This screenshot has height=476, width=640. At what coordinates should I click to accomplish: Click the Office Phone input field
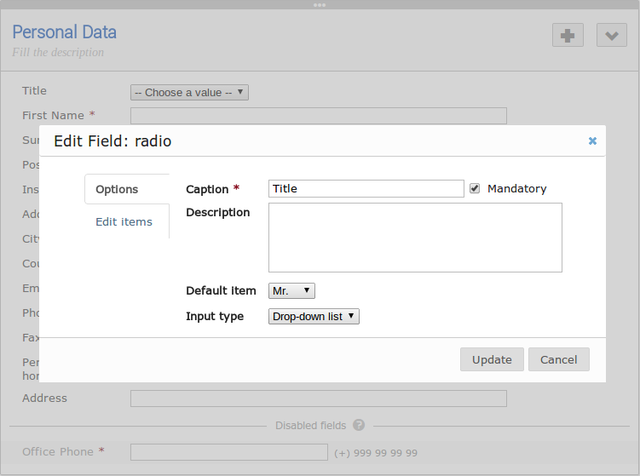pyautogui.click(x=229, y=452)
